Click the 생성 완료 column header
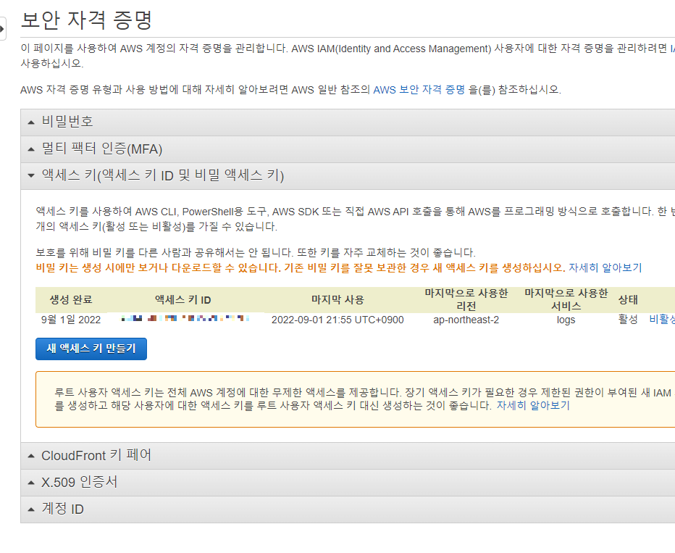The image size is (675, 553). click(x=71, y=300)
